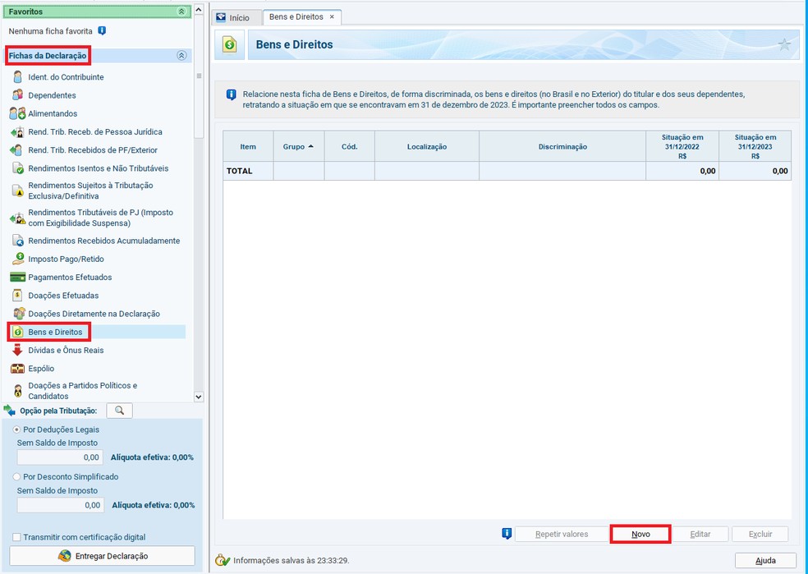Viewport: 808px width, 574px height.
Task: Mark Bens e Direitos as favorite with star
Action: (x=784, y=45)
